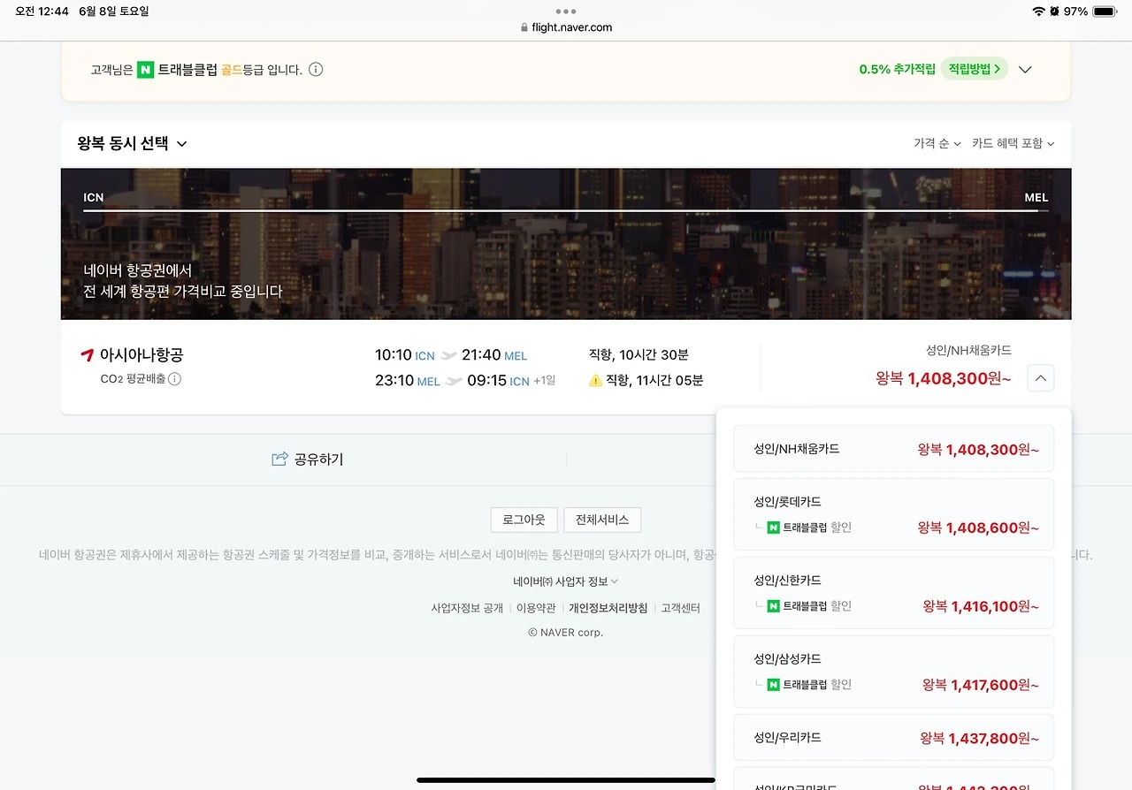Open 개인정보처리방침 privacy policy link

608,608
